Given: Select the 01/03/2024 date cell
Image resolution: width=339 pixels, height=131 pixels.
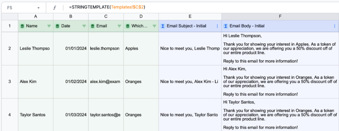Looking at the screenshot, I should [71, 115].
